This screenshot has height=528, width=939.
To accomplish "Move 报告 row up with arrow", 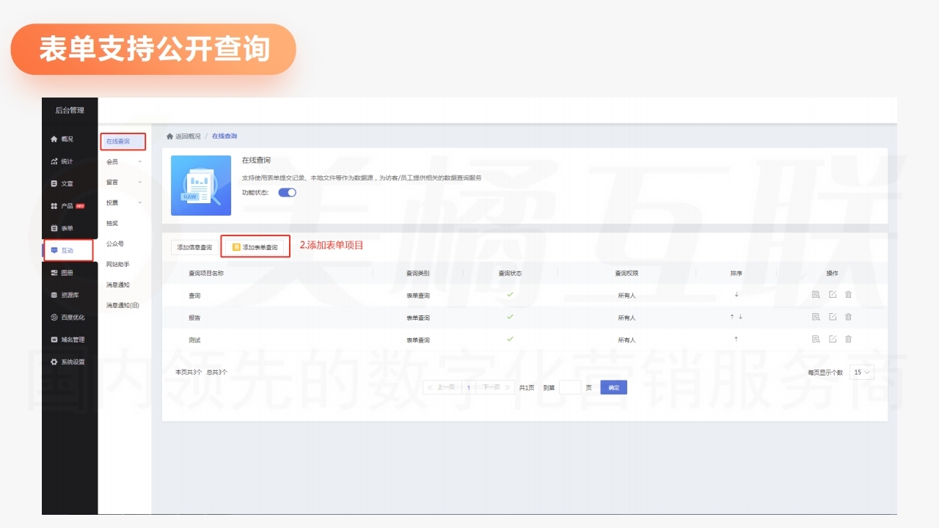I will (x=732, y=317).
